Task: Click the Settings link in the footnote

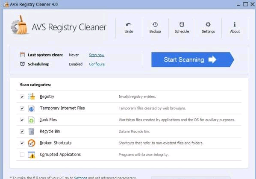Action: click(80, 178)
